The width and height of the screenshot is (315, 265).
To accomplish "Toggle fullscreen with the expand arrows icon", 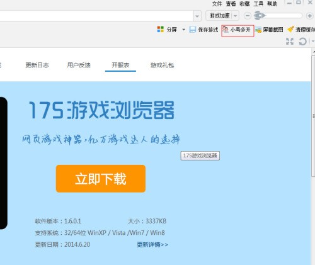I will tap(290, 41).
